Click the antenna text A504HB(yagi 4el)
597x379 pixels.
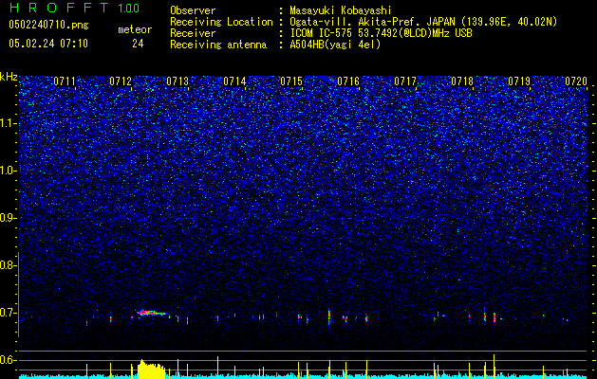(335, 45)
